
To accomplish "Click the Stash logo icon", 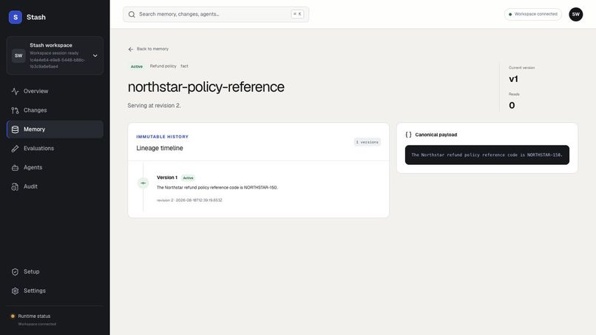I will click(16, 17).
